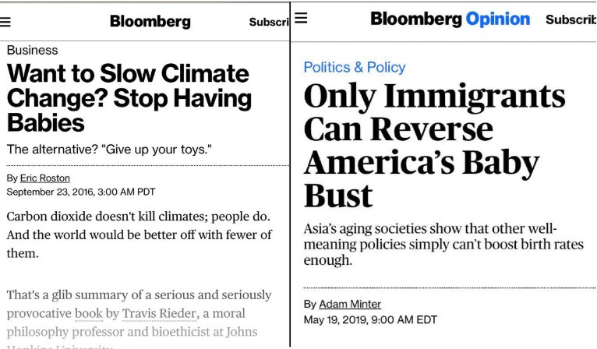Viewport: 597px width, 349px height.
Task: Click the September 23, 2016 timestamp
Action: (x=81, y=192)
